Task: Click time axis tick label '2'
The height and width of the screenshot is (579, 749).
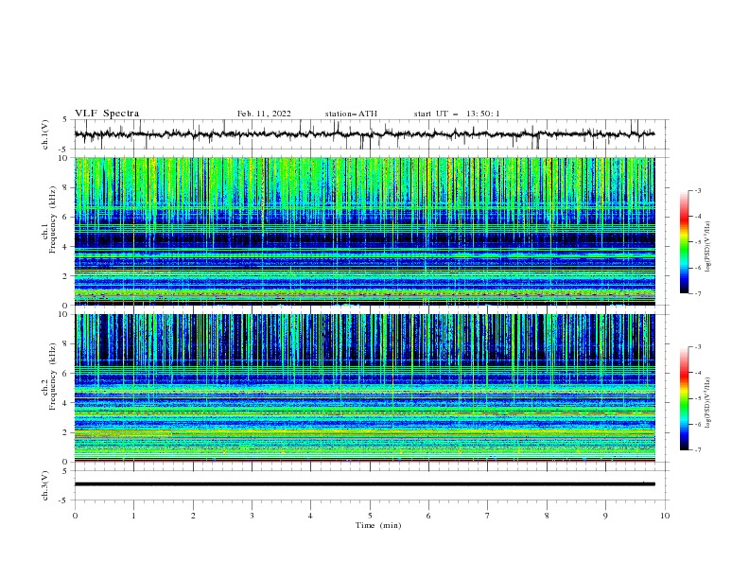Action: coord(193,516)
